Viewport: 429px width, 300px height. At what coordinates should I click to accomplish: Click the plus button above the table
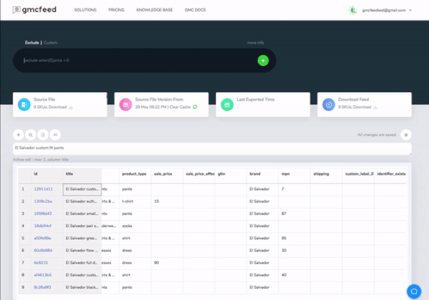click(x=19, y=135)
